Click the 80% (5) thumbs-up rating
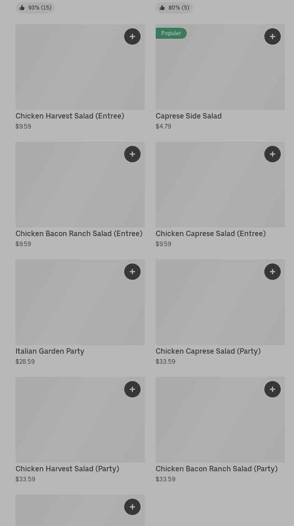Screen dimensions: 294x526 coord(174,8)
